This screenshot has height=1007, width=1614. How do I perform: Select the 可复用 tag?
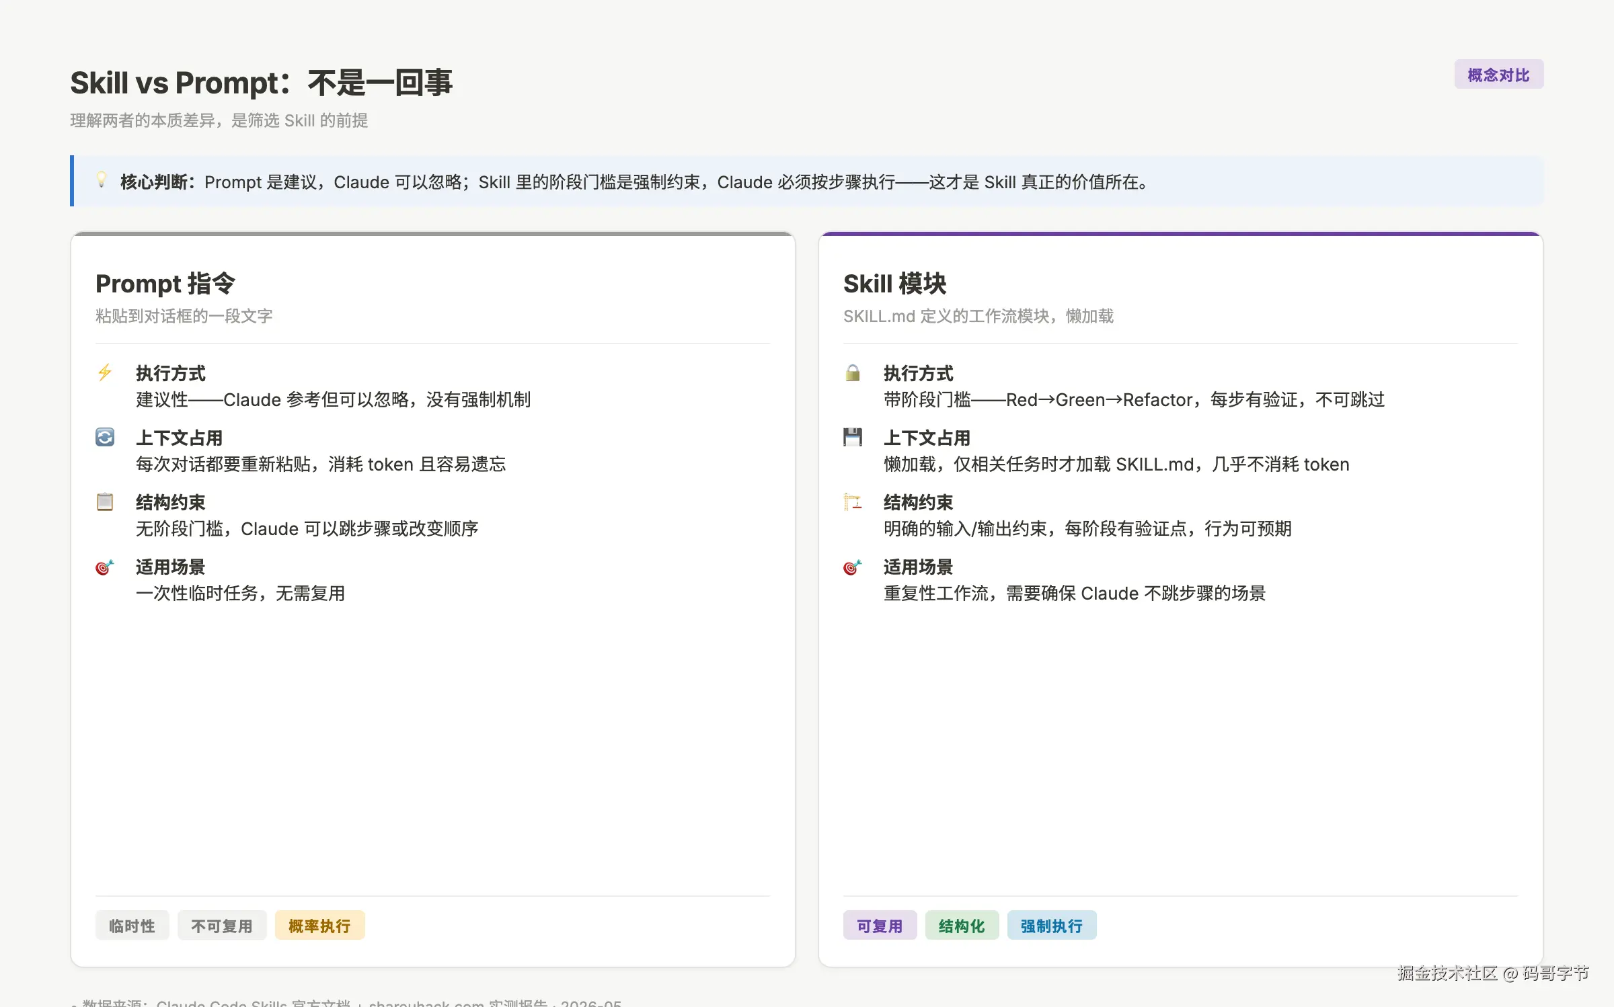(880, 926)
